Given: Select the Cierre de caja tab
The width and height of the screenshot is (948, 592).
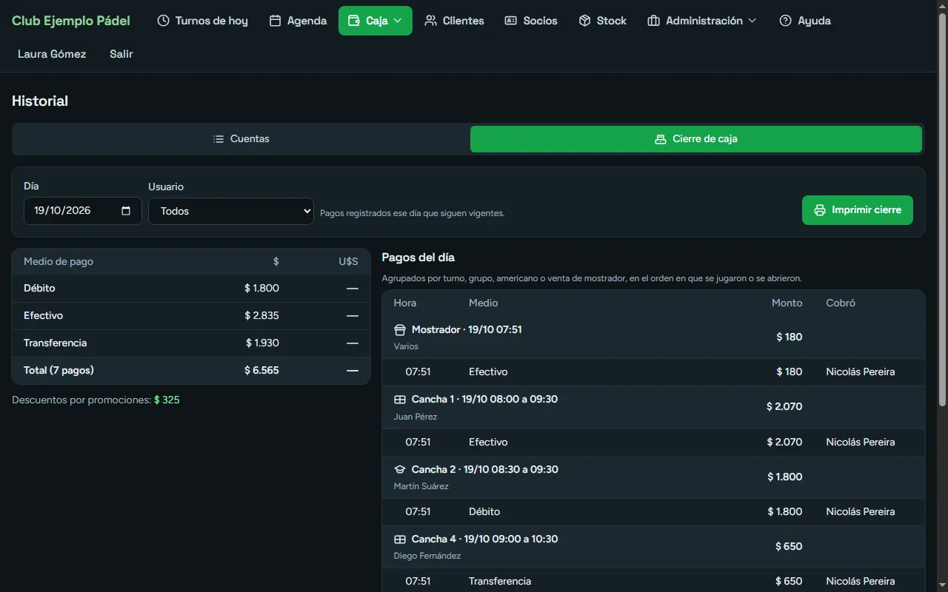Looking at the screenshot, I should click(x=696, y=139).
